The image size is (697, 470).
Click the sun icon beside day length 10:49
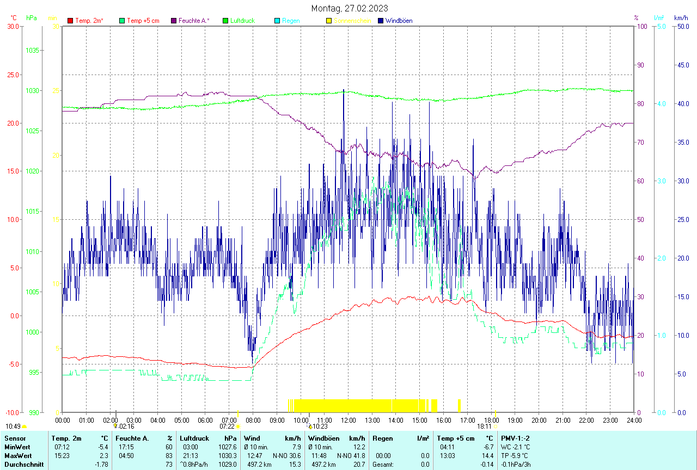(x=24, y=427)
